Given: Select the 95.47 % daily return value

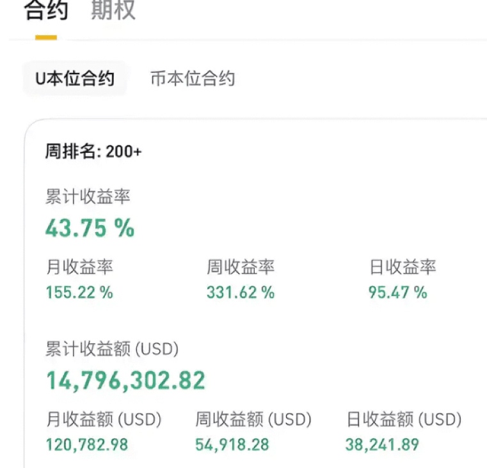Looking at the screenshot, I should 397,293.
